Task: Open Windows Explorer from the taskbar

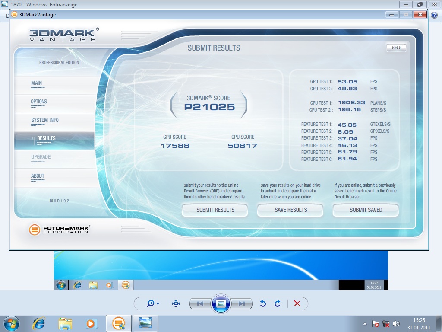Action: 65,323
